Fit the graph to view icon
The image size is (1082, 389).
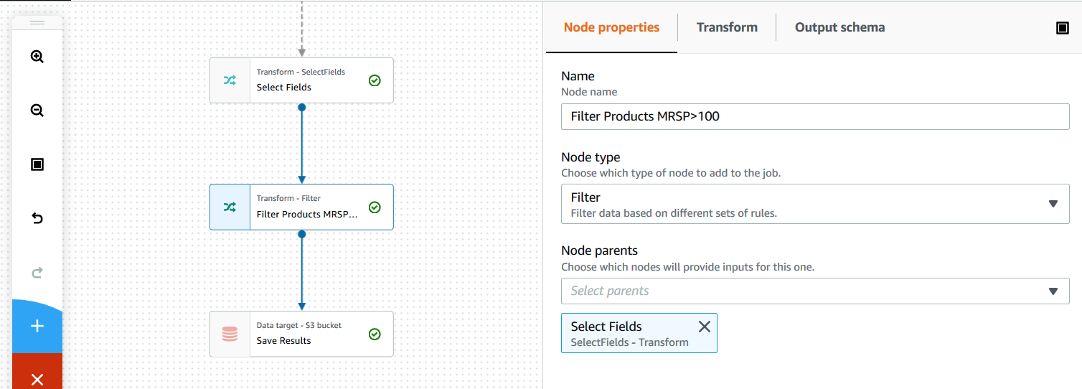pos(37,164)
